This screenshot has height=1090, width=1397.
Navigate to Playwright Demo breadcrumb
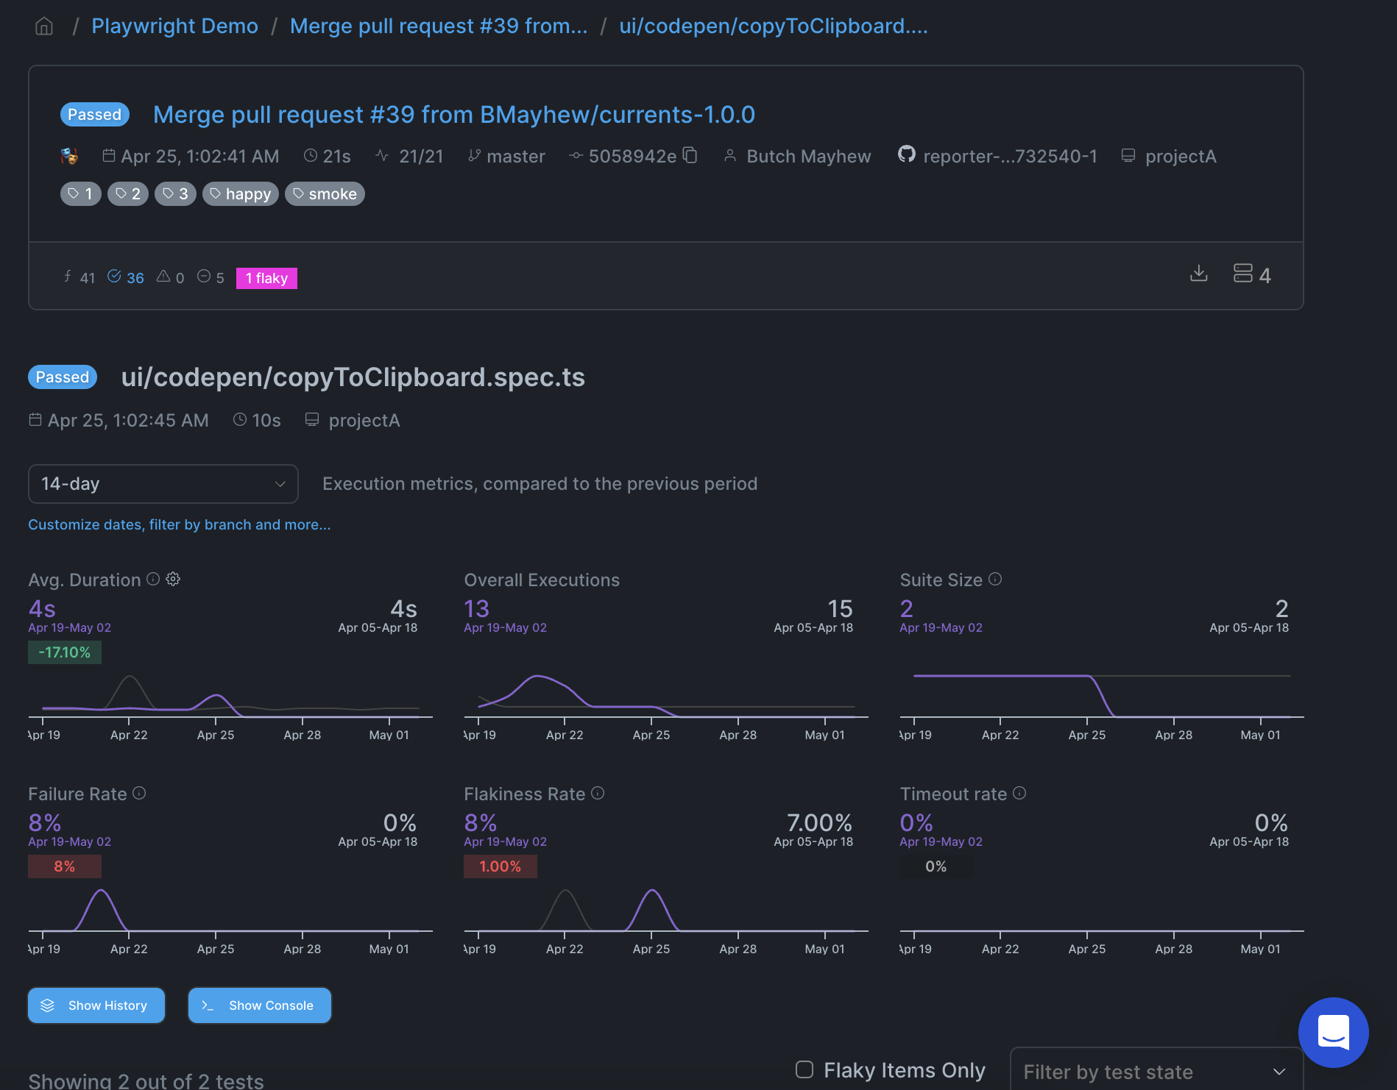coord(174,25)
